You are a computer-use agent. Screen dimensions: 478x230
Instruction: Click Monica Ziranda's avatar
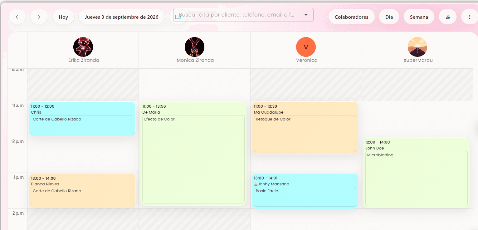click(x=194, y=47)
